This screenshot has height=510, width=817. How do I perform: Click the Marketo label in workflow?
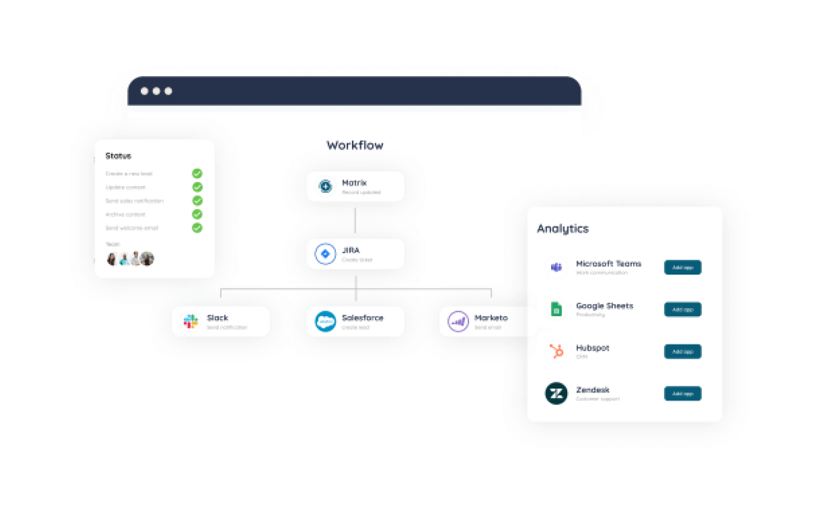491,318
